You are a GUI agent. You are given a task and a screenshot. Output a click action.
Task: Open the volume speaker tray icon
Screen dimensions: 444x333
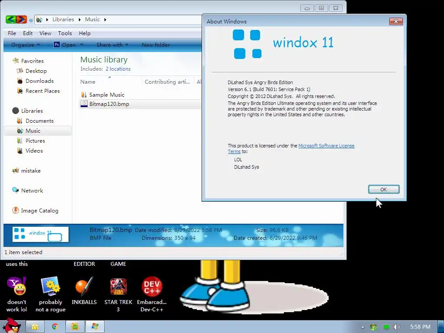(x=397, y=327)
